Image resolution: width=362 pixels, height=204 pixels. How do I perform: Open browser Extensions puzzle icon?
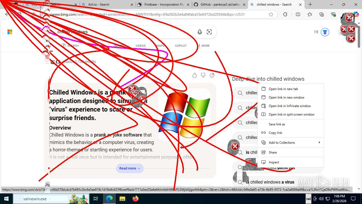[x=285, y=14]
